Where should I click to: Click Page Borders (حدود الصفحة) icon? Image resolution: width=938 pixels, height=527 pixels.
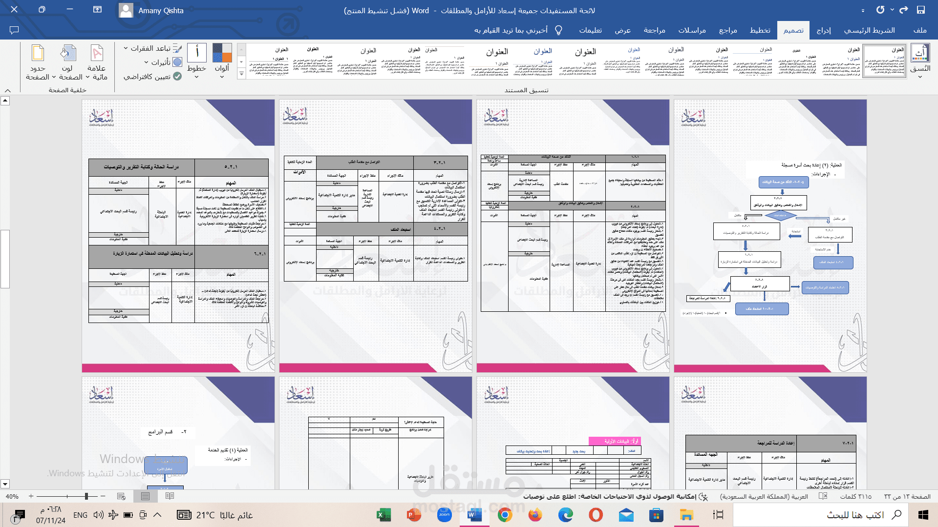pos(38,53)
